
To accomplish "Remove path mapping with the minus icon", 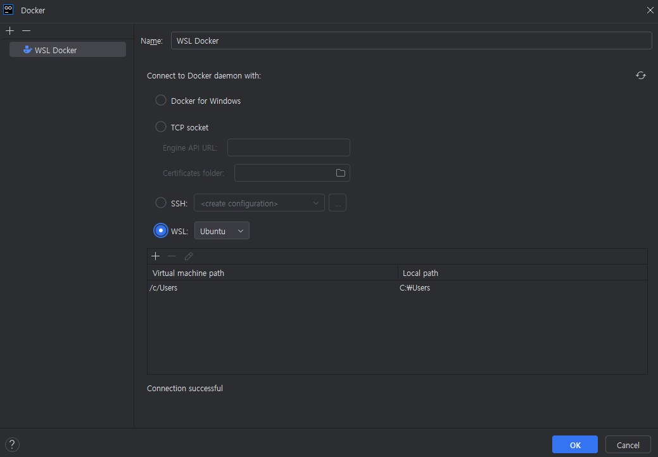I will pyautogui.click(x=172, y=256).
